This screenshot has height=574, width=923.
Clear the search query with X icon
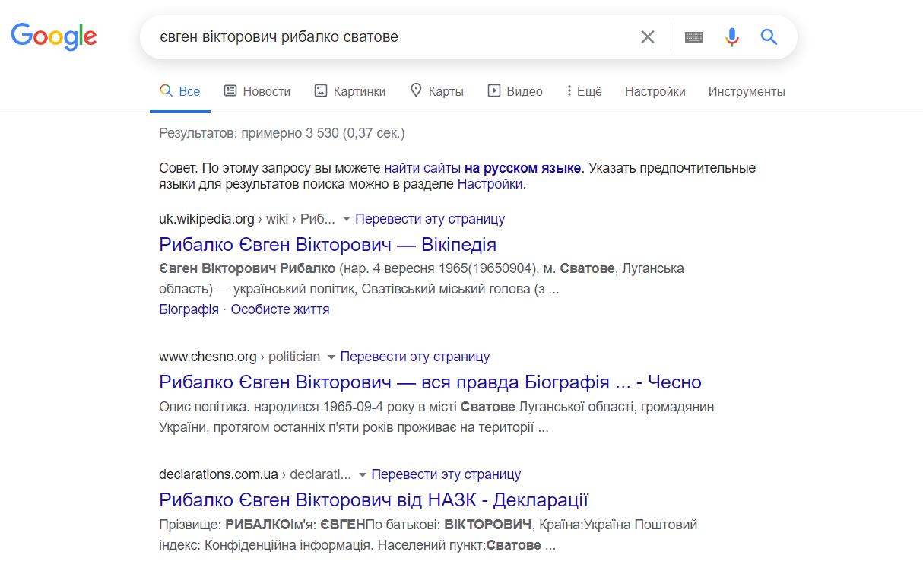click(648, 36)
